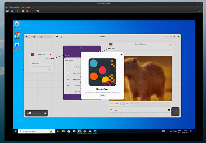Follow the author link in the About dialog
The width and height of the screenshot is (206, 143).
(117, 92)
